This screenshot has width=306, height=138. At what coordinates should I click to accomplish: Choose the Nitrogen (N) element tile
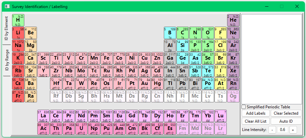click(195, 33)
